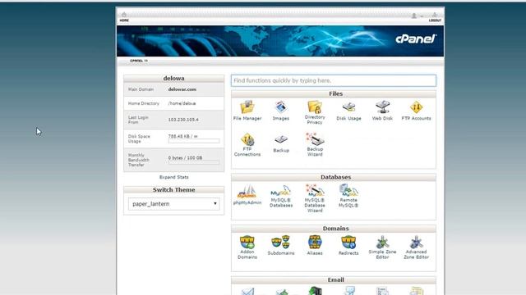The image size is (526, 295).
Task: Launch the Backup Wizard
Action: pos(315,144)
